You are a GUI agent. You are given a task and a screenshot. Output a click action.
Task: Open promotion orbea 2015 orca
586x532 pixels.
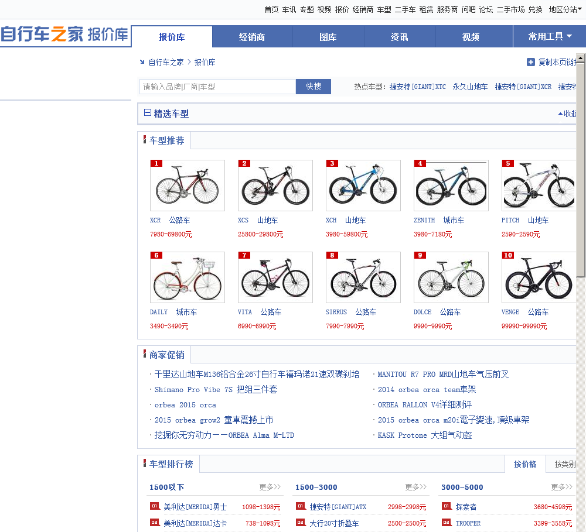tap(185, 404)
